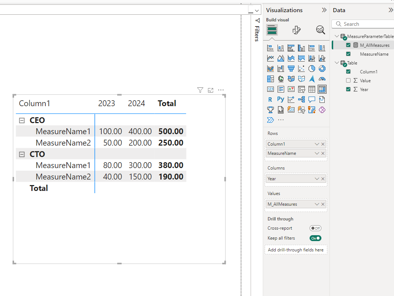Open dropdown for Year in Columns well
Image resolution: width=394 pixels, height=296 pixels.
pos(317,179)
